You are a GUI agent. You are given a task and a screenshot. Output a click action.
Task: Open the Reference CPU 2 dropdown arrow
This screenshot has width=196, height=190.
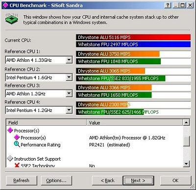point(69,77)
